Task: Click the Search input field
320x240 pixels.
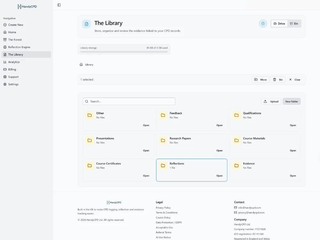Action: (x=129, y=101)
